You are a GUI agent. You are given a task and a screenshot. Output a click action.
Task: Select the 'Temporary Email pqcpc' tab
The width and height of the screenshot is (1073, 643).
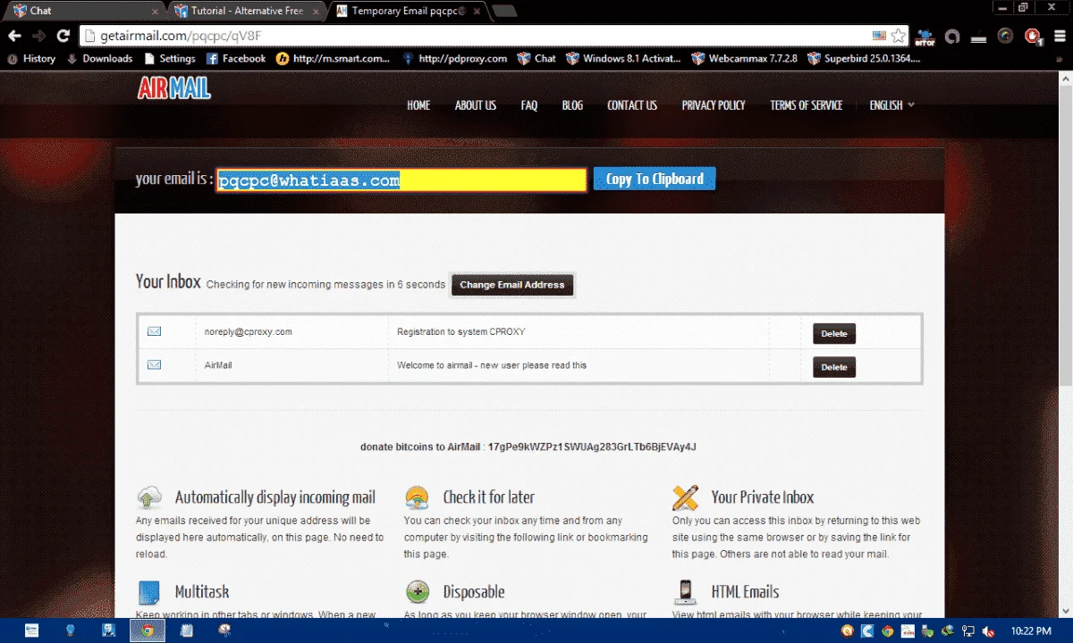click(x=408, y=11)
